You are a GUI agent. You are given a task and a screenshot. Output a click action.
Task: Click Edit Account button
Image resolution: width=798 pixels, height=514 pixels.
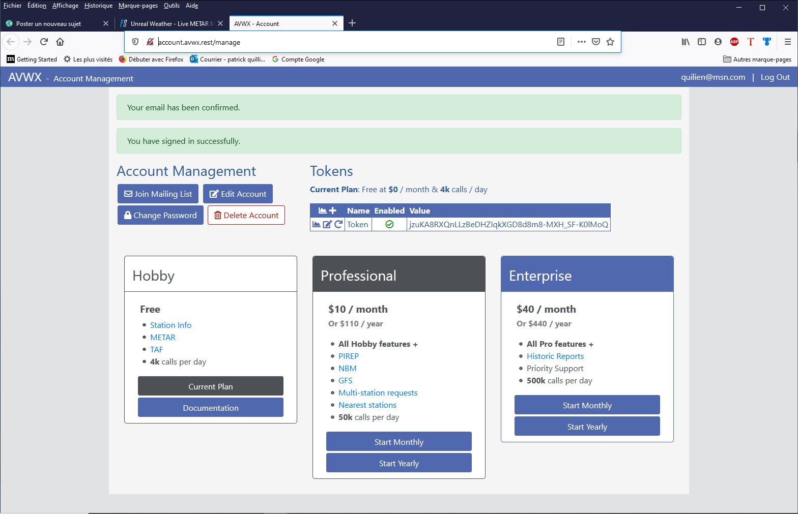pos(238,194)
